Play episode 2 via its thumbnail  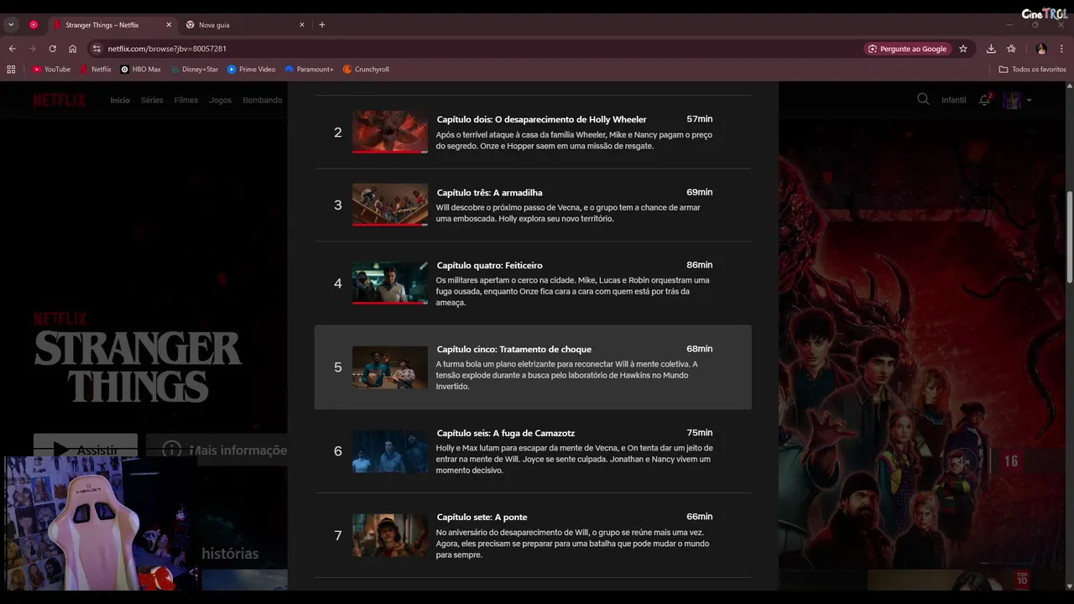tap(390, 133)
